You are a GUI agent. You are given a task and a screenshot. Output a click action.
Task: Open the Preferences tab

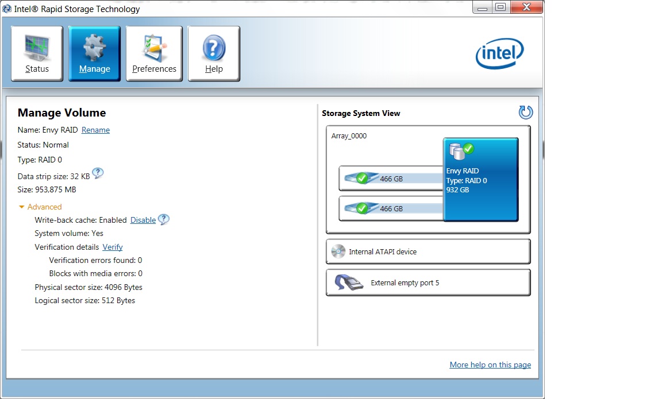(154, 53)
